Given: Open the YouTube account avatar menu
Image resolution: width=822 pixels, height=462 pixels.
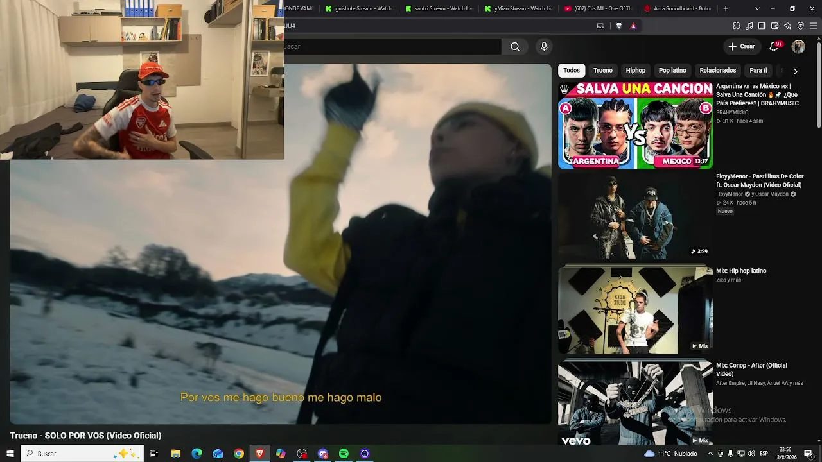Looking at the screenshot, I should coord(798,46).
